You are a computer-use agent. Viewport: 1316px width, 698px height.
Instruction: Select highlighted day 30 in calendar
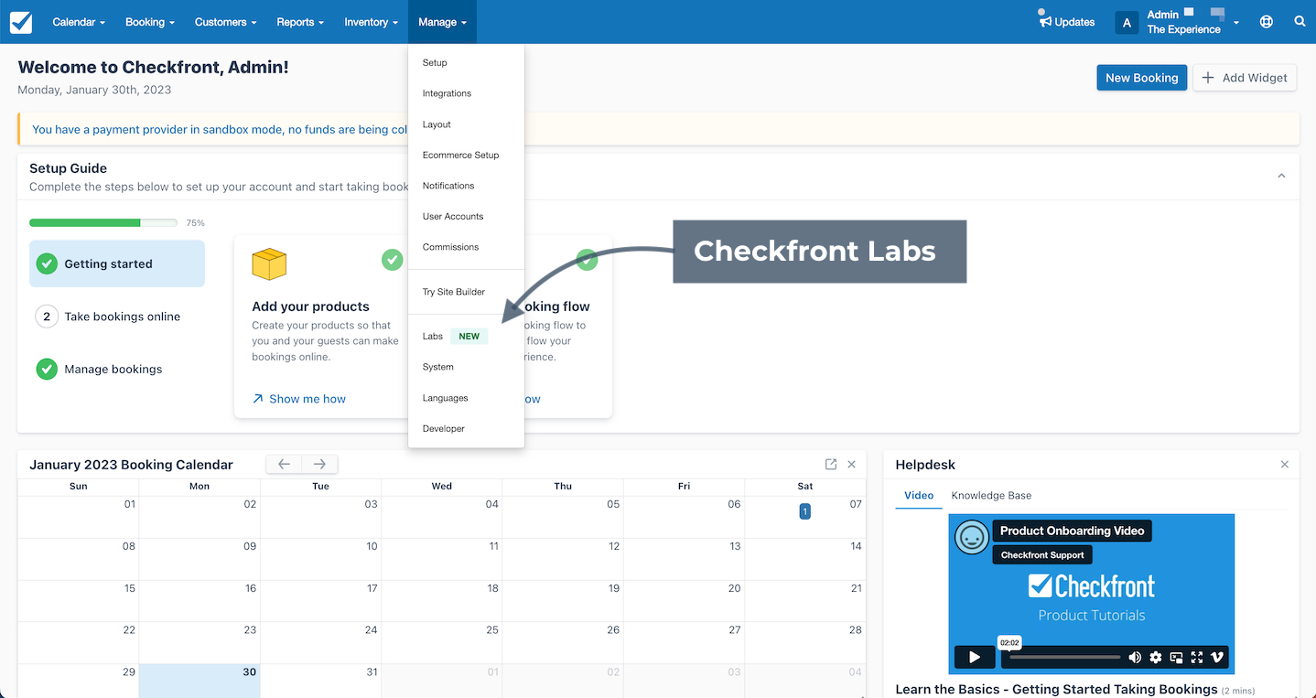199,681
